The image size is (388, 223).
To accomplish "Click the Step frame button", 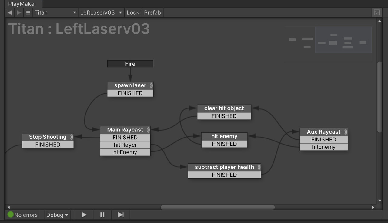I will (121, 215).
